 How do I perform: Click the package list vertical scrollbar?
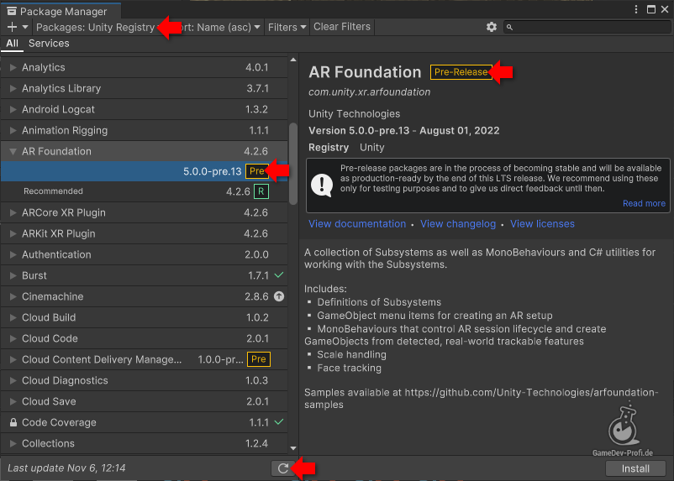point(293,164)
